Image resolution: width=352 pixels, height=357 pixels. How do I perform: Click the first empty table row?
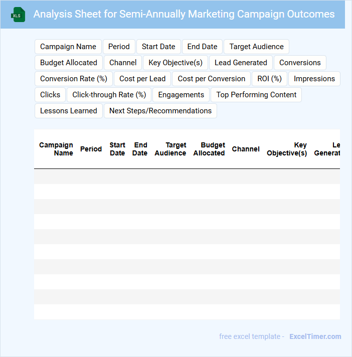click(187, 176)
